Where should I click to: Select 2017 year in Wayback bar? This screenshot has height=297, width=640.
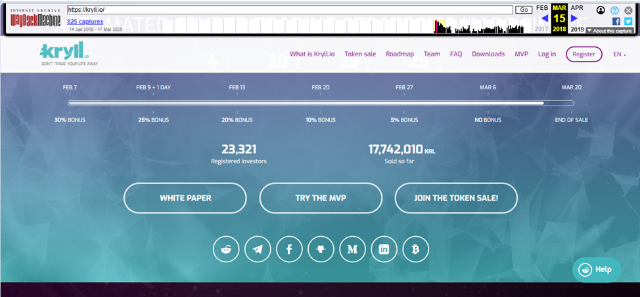[x=542, y=30]
